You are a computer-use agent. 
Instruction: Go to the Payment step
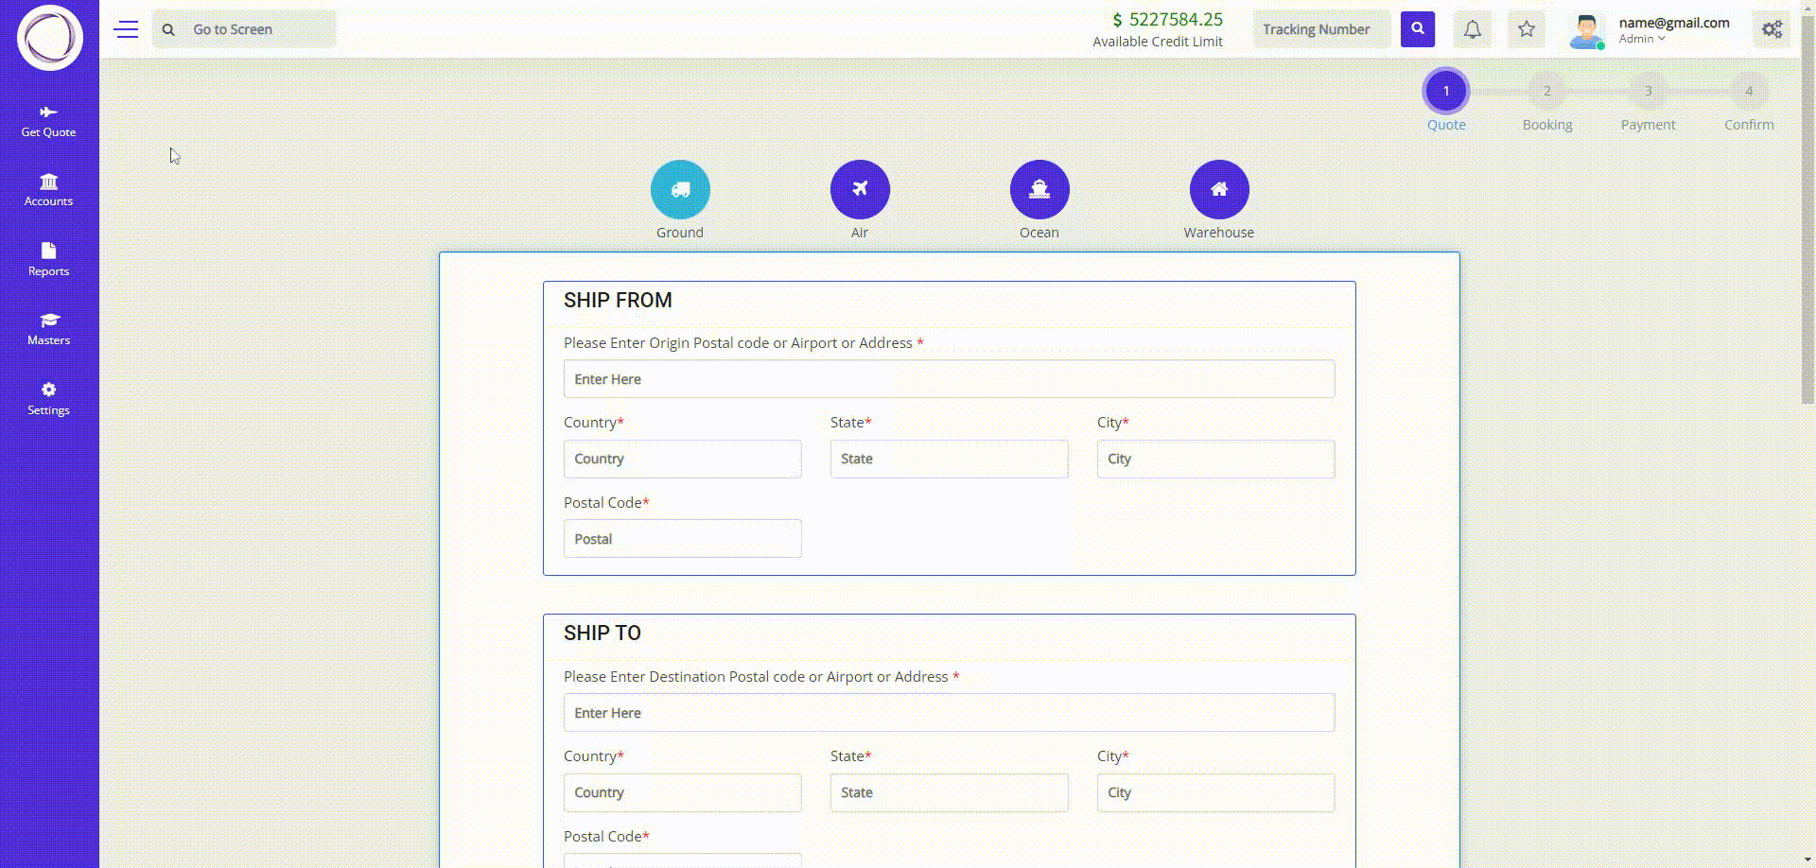1649,92
